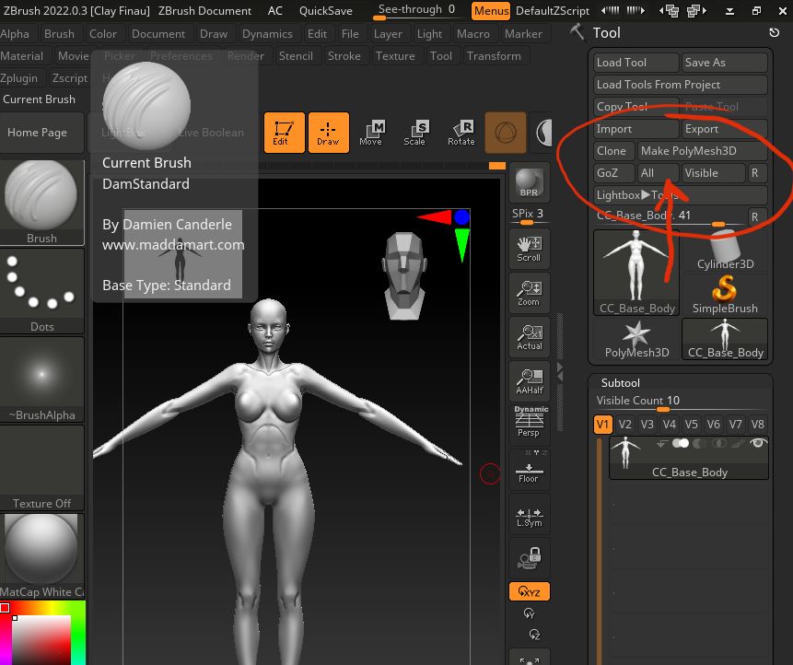The height and width of the screenshot is (665, 793).
Task: Choose the Cylinder3D tool
Action: [725, 251]
